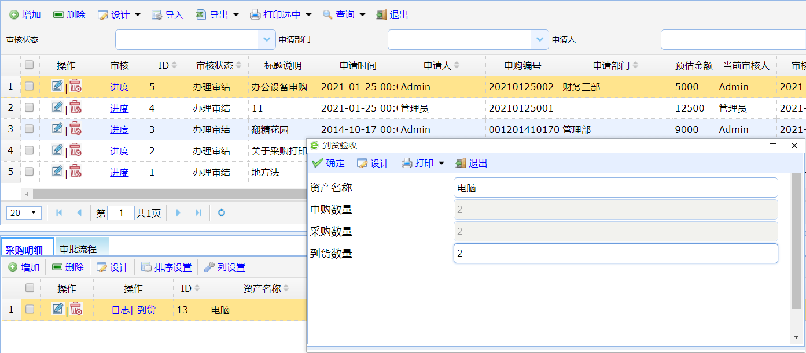This screenshot has height=353, width=806.
Task: Click the main table horizontal scrollbar
Action: (168, 194)
